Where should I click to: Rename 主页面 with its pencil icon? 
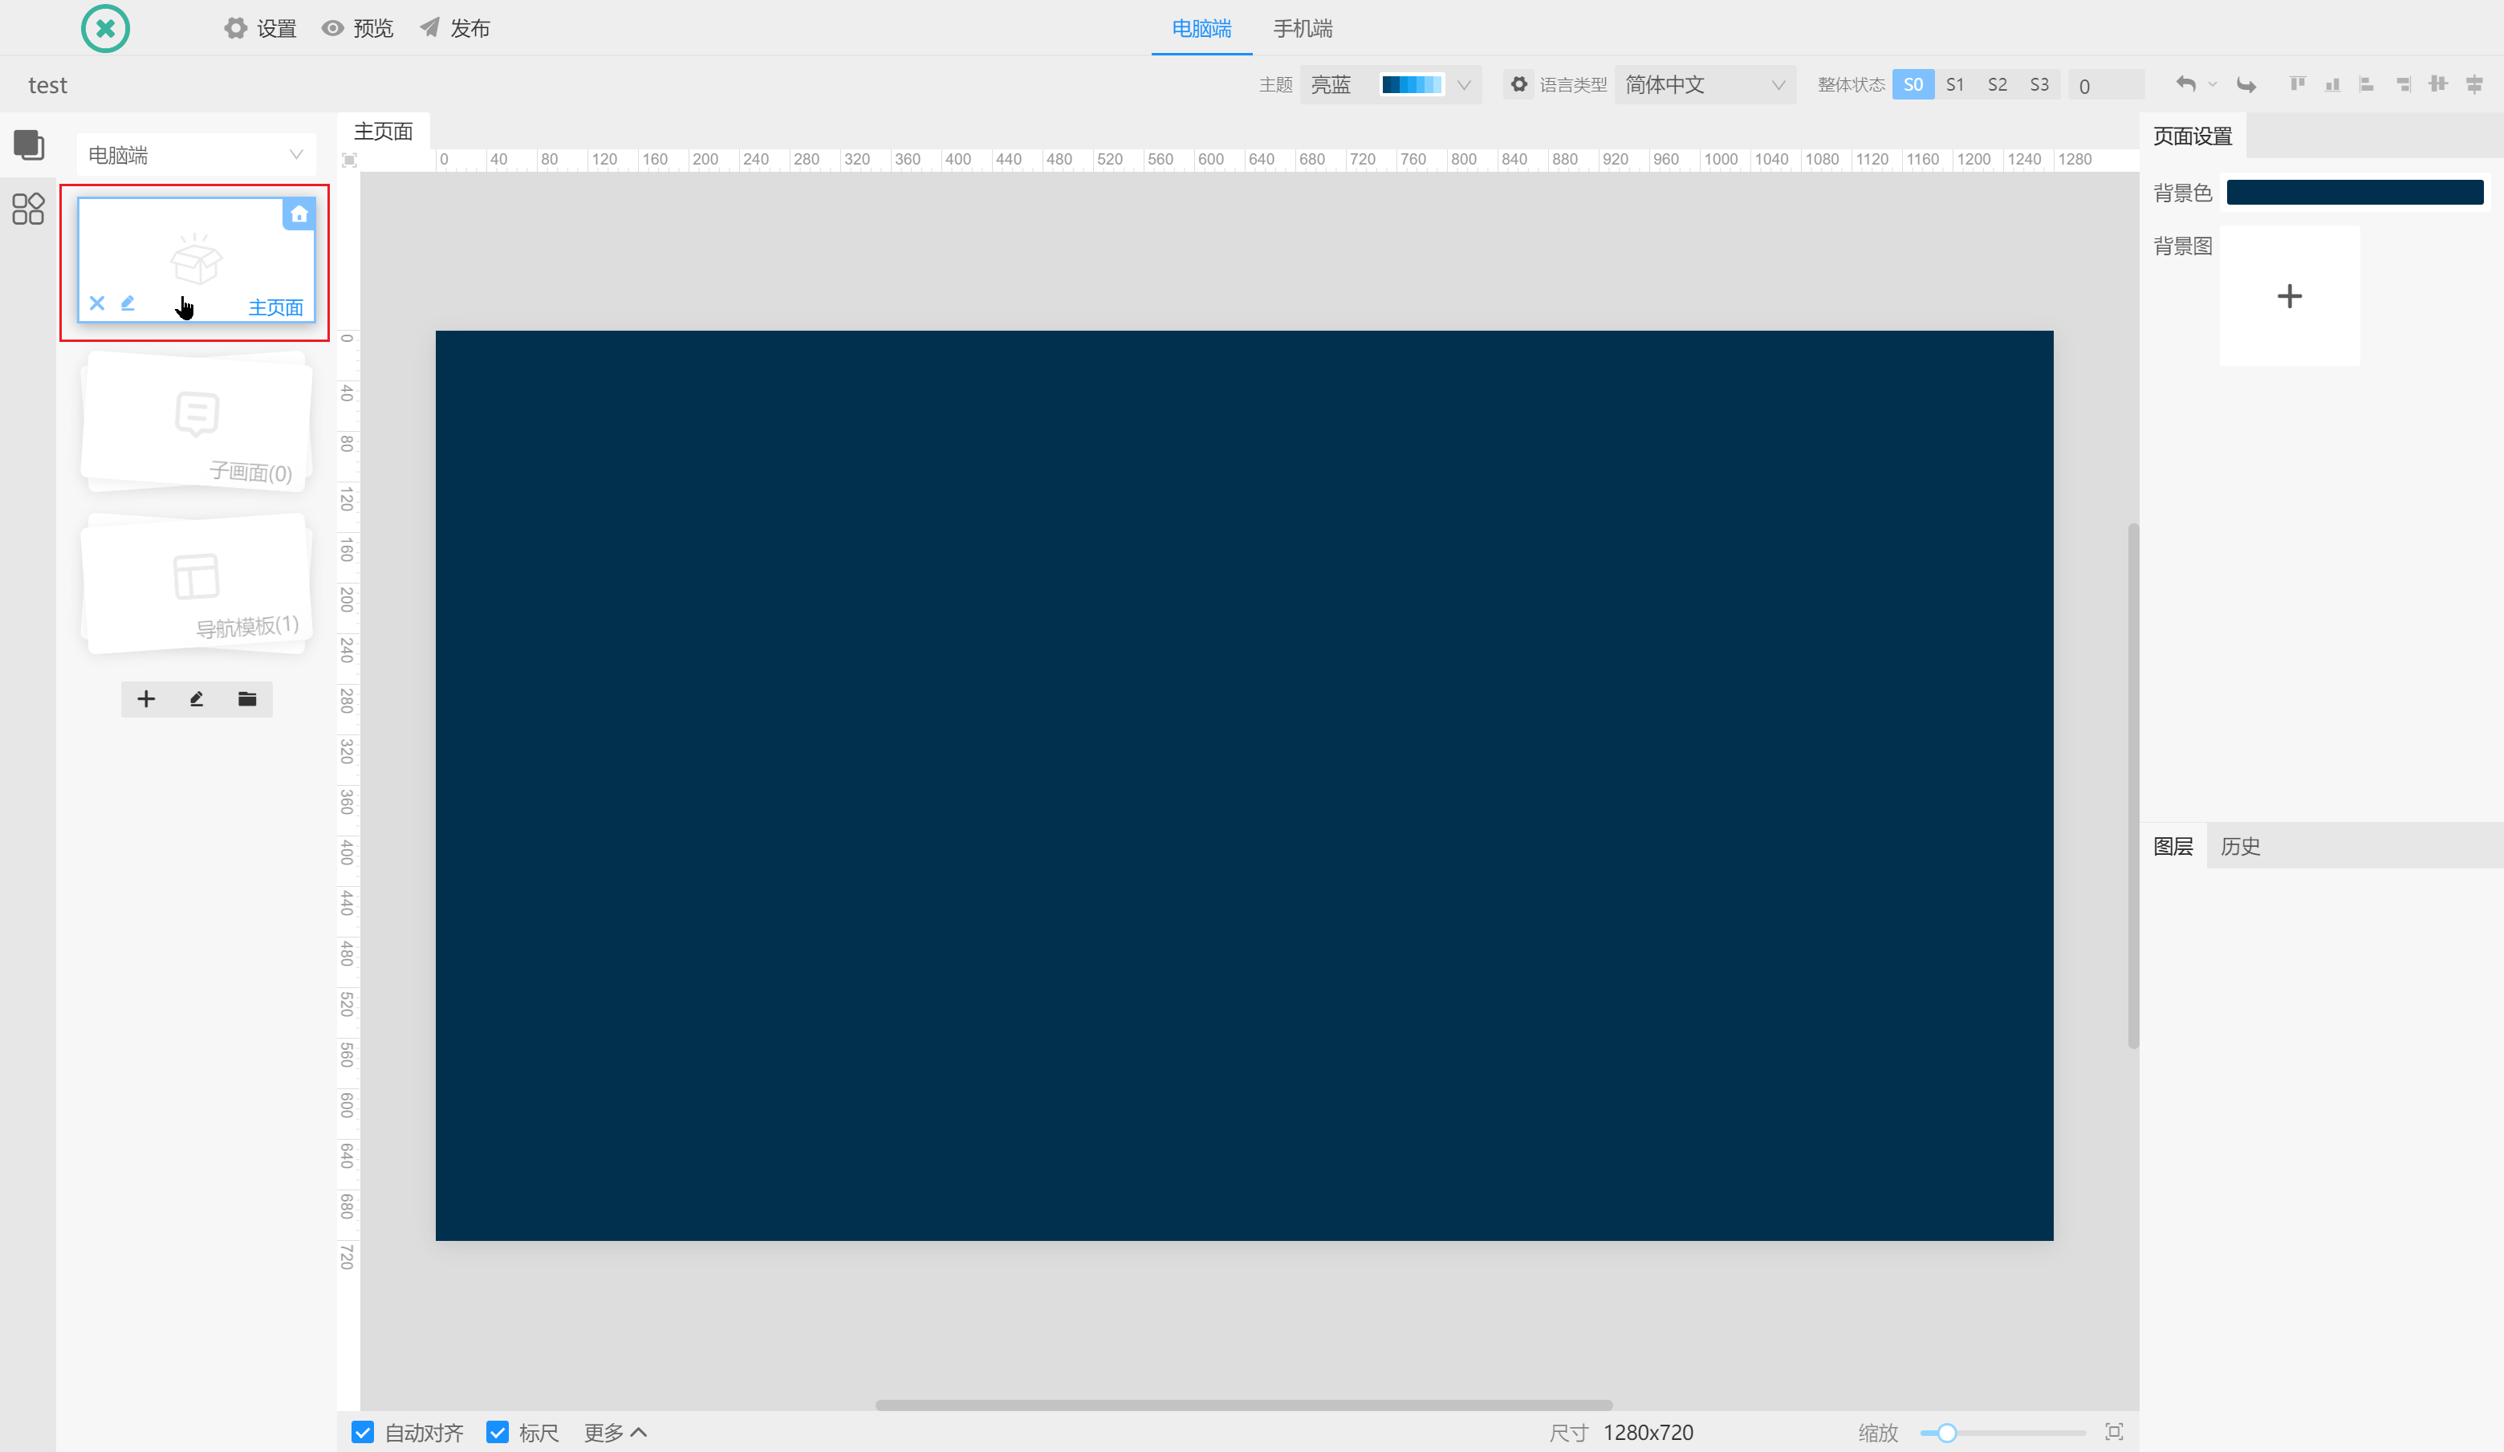[127, 303]
